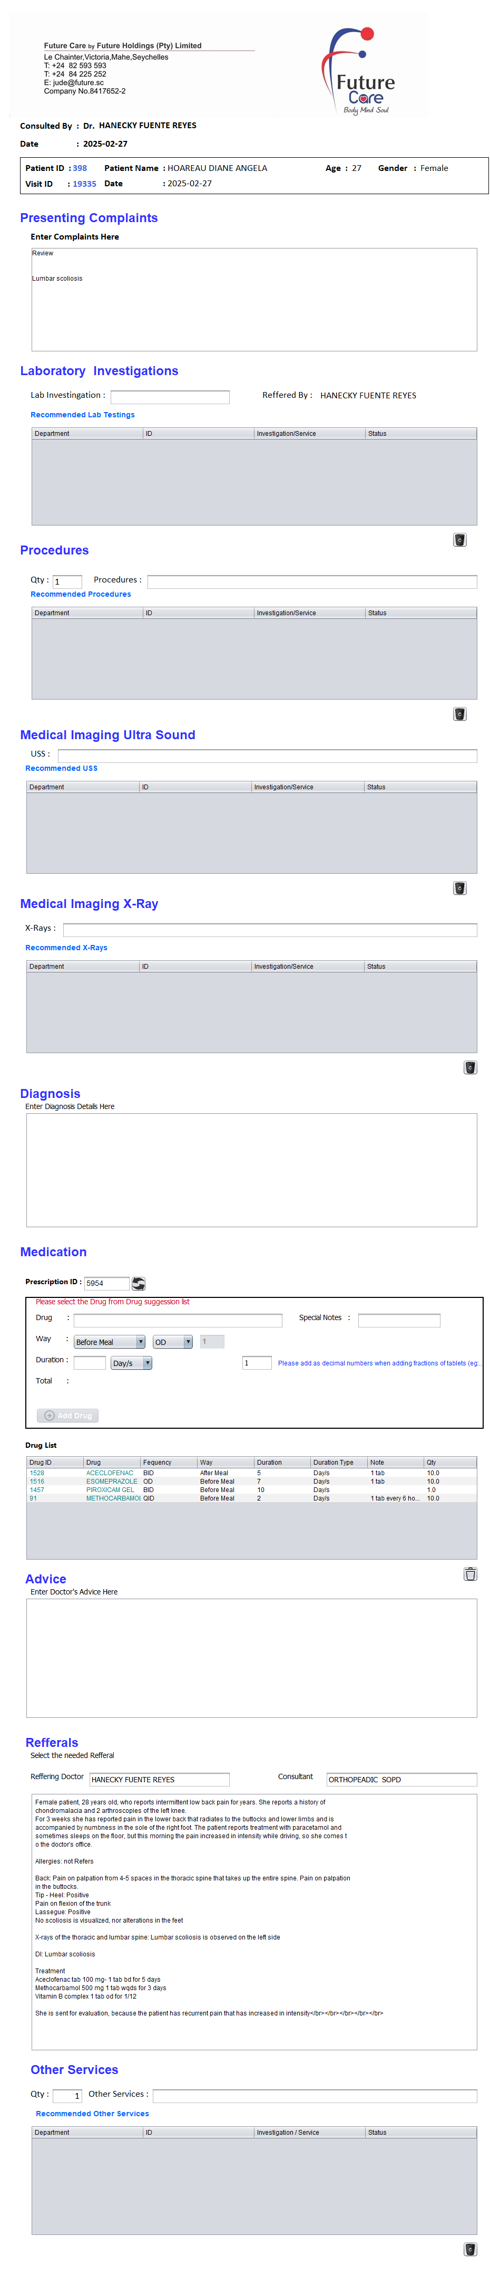
Task: Click the delete icon under Procedures table
Action: pos(459,713)
